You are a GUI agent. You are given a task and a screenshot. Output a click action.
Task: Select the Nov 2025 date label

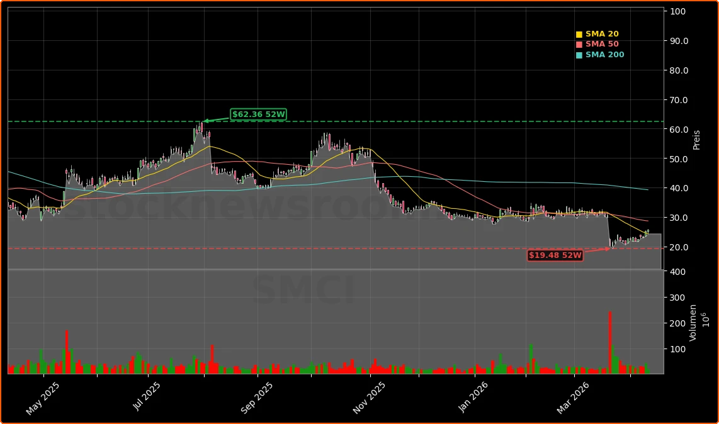click(370, 398)
